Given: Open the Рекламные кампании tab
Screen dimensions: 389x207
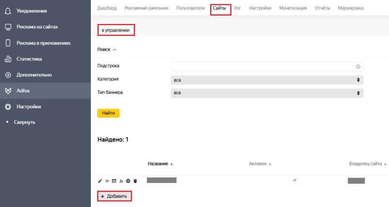Looking at the screenshot, I should (146, 8).
